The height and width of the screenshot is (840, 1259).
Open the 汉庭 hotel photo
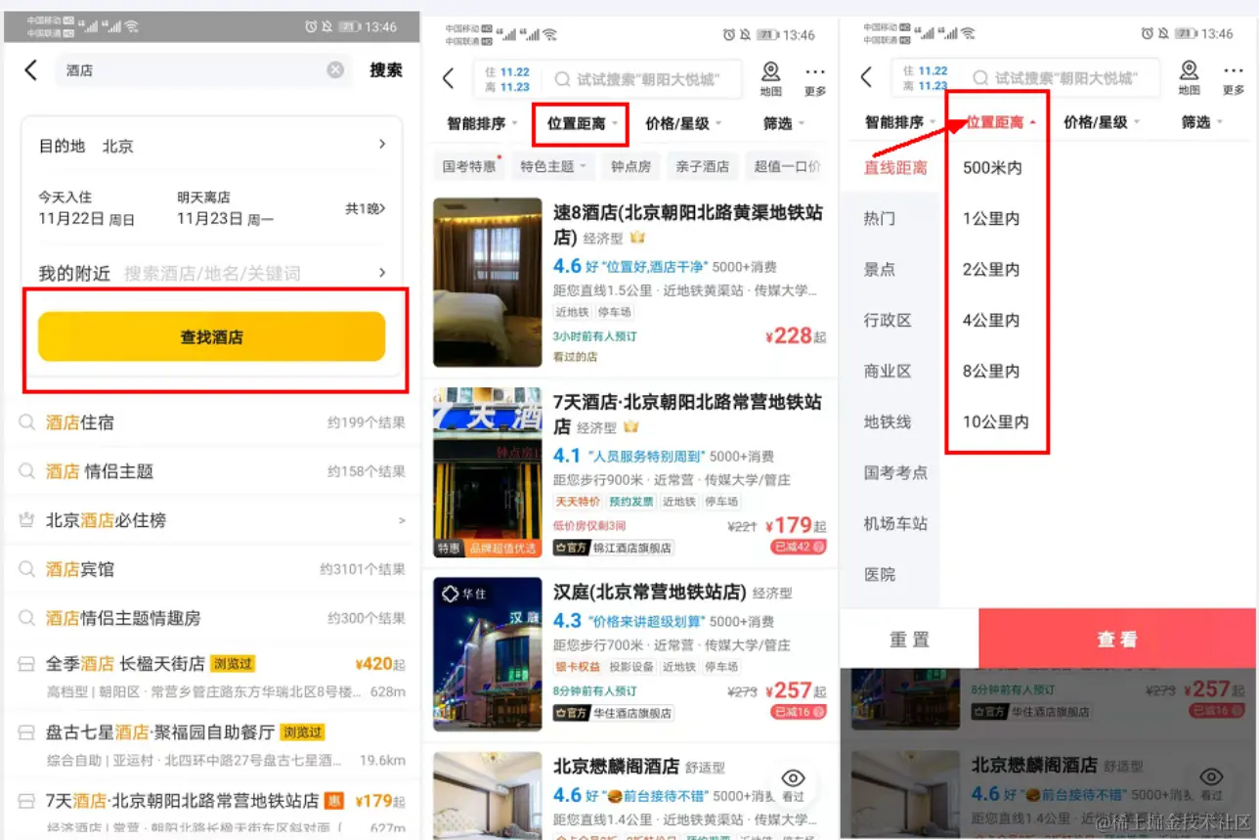487,653
